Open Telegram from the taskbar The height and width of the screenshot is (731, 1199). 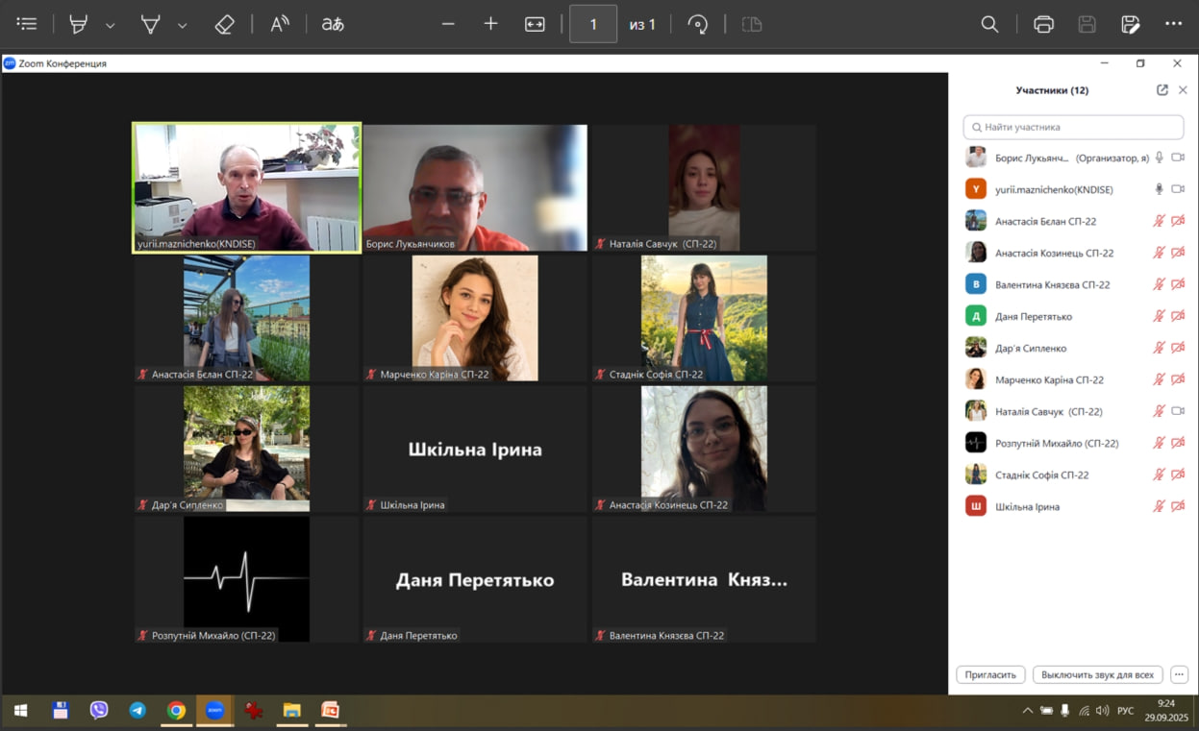(x=137, y=711)
